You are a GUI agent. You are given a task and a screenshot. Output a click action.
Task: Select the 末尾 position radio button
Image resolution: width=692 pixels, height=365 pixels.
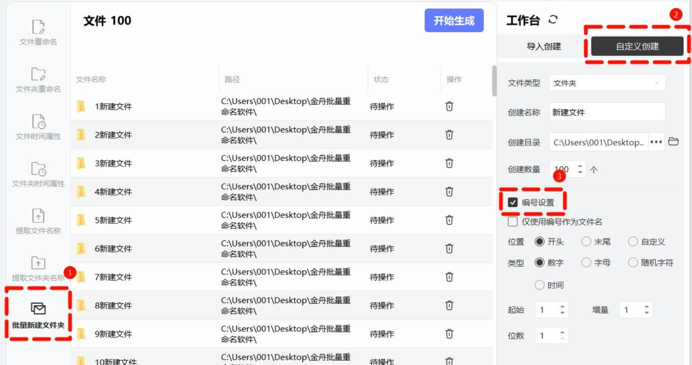click(586, 242)
